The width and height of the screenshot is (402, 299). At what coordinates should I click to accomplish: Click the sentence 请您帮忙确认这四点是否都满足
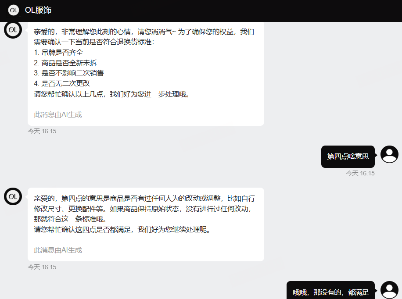[x=122, y=229]
